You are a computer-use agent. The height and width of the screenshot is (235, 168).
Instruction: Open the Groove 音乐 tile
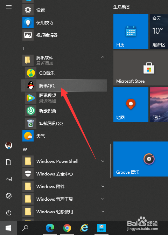(x=141, y=159)
